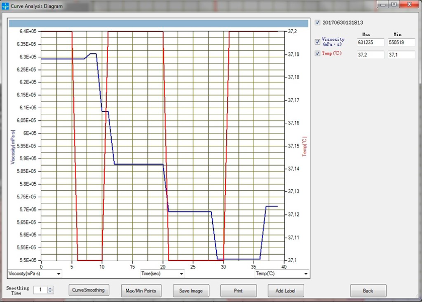Image resolution: width=422 pixels, height=302 pixels.
Task: Select the Viscosity Min field showing 550519
Action: [x=401, y=43]
